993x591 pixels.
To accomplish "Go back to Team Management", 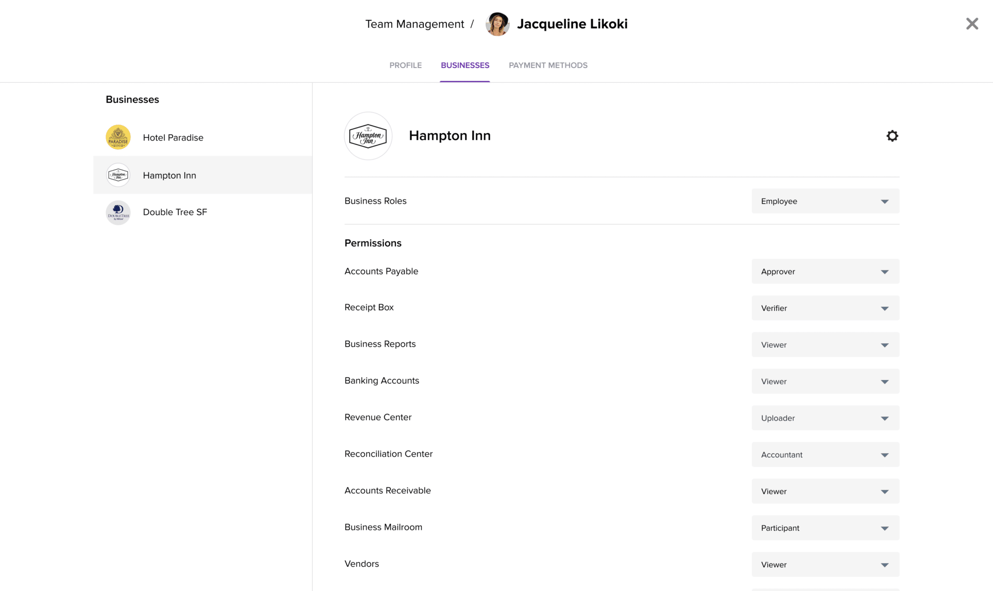I will [415, 24].
